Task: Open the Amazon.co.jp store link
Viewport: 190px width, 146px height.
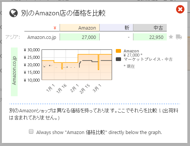Action: 42,37
